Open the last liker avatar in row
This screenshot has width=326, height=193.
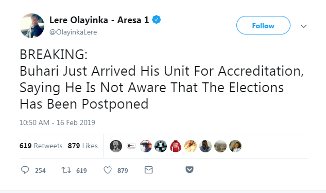(x=235, y=146)
